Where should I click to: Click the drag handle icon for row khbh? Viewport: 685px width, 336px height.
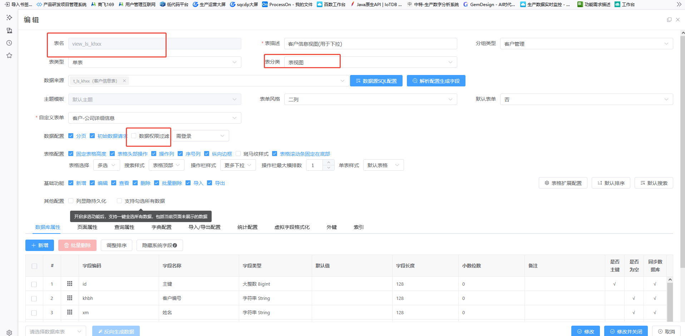click(x=70, y=298)
